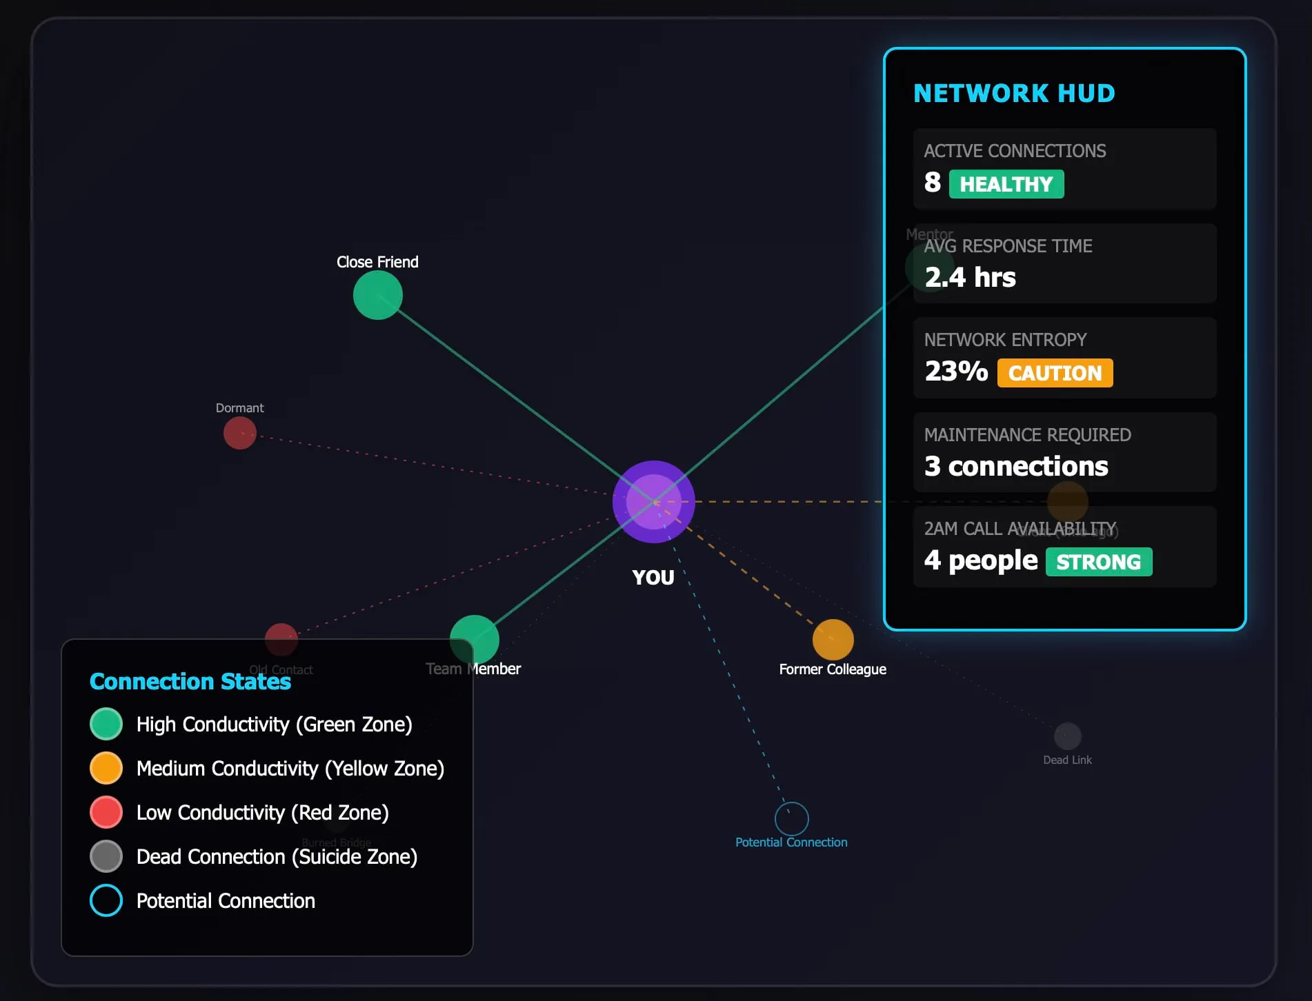1312x1001 pixels.
Task: Click the '3 connections' maintenance value
Action: (x=1016, y=466)
